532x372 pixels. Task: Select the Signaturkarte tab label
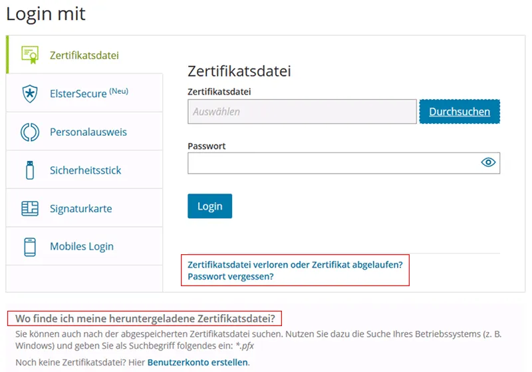80,208
